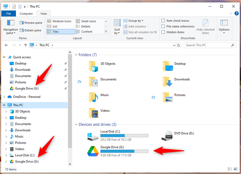The width and height of the screenshot is (241, 174).
Task: Open the Sort by menu
Action: [117, 27]
